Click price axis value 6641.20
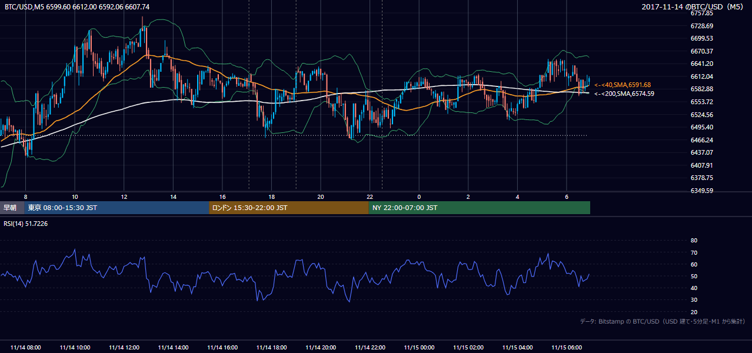752x353 pixels. [x=701, y=64]
